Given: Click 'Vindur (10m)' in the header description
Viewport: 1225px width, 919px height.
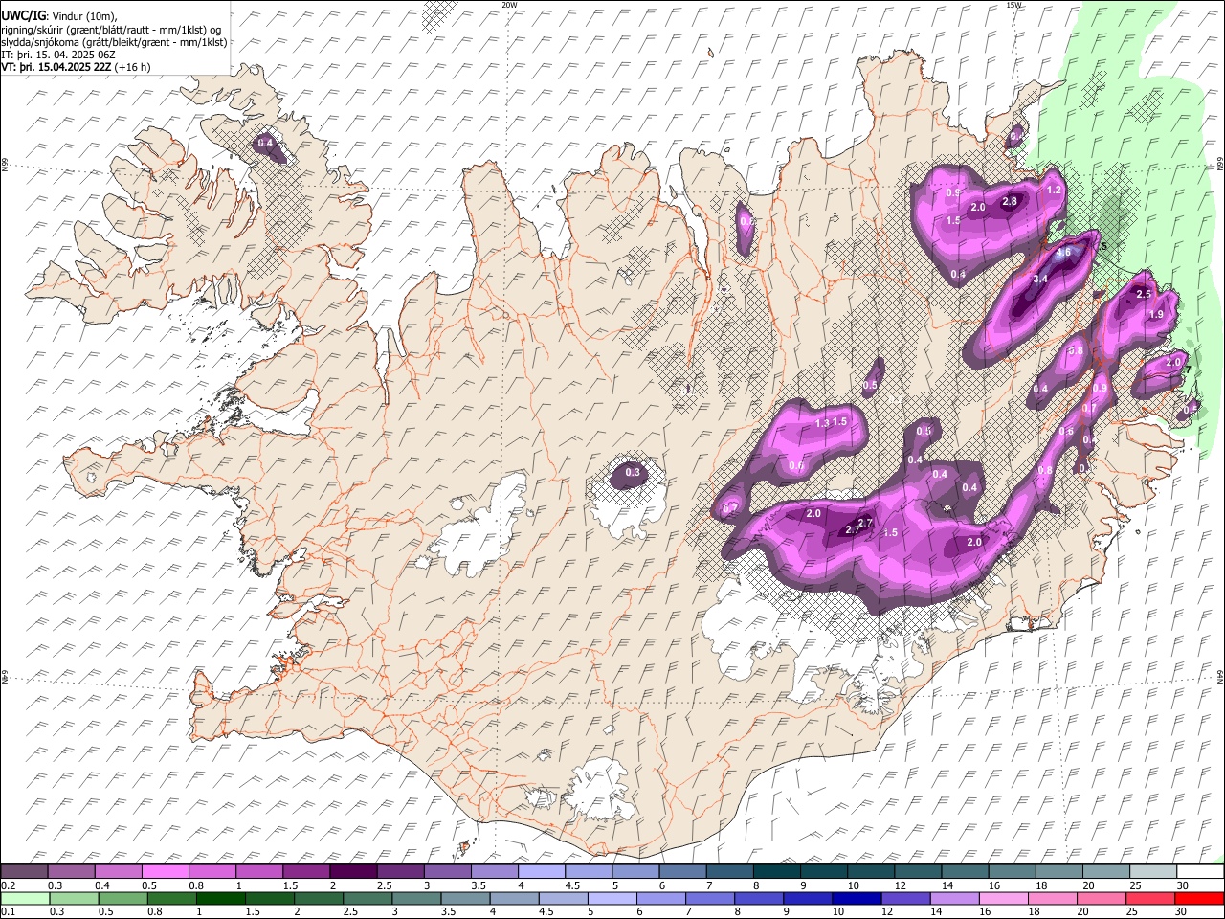Looking at the screenshot, I should pos(84,16).
